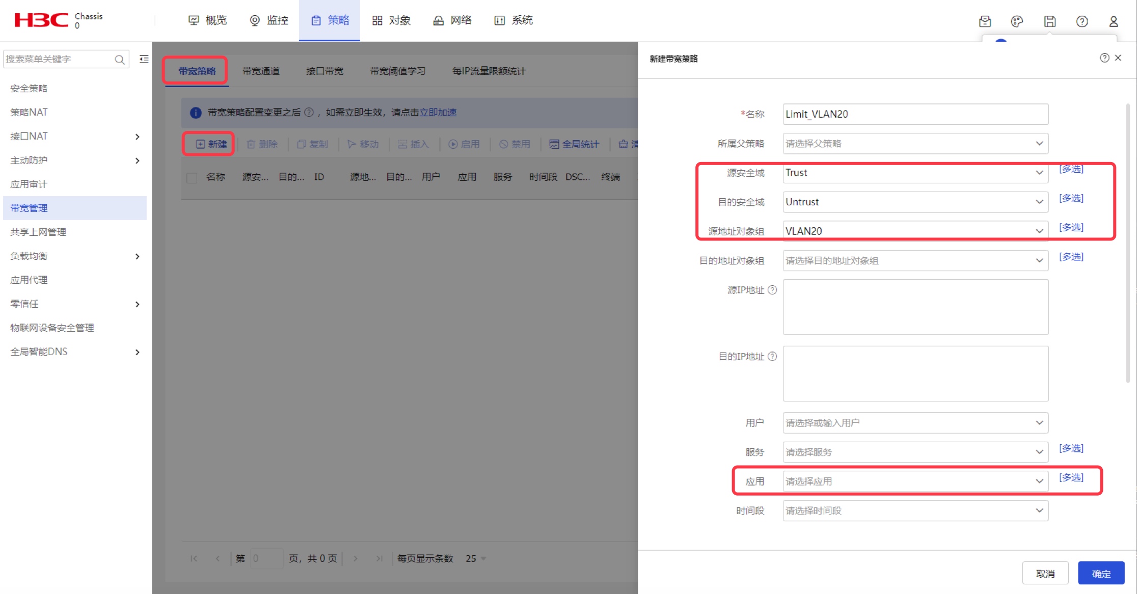
Task: Open the 应用 dropdown
Action: [x=915, y=481]
